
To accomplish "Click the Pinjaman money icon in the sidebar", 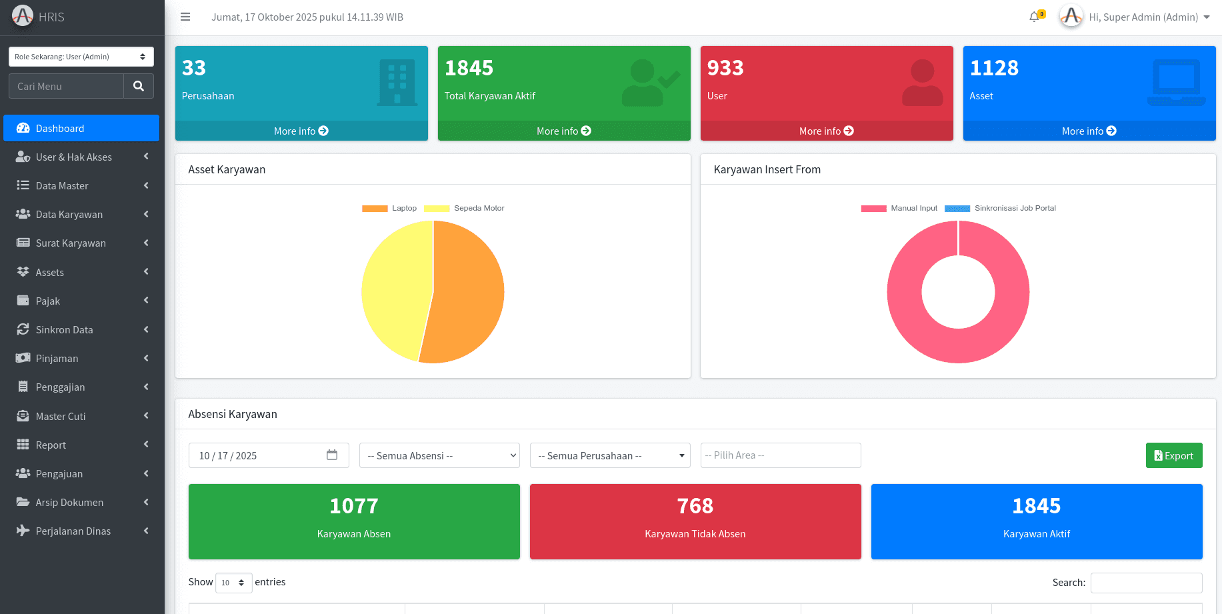I will coord(23,358).
